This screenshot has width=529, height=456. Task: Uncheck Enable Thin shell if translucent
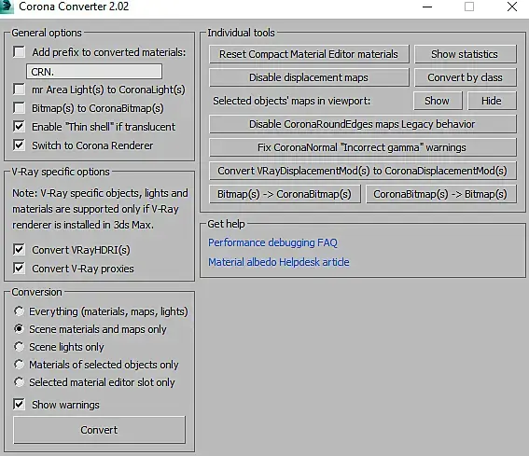click(19, 127)
